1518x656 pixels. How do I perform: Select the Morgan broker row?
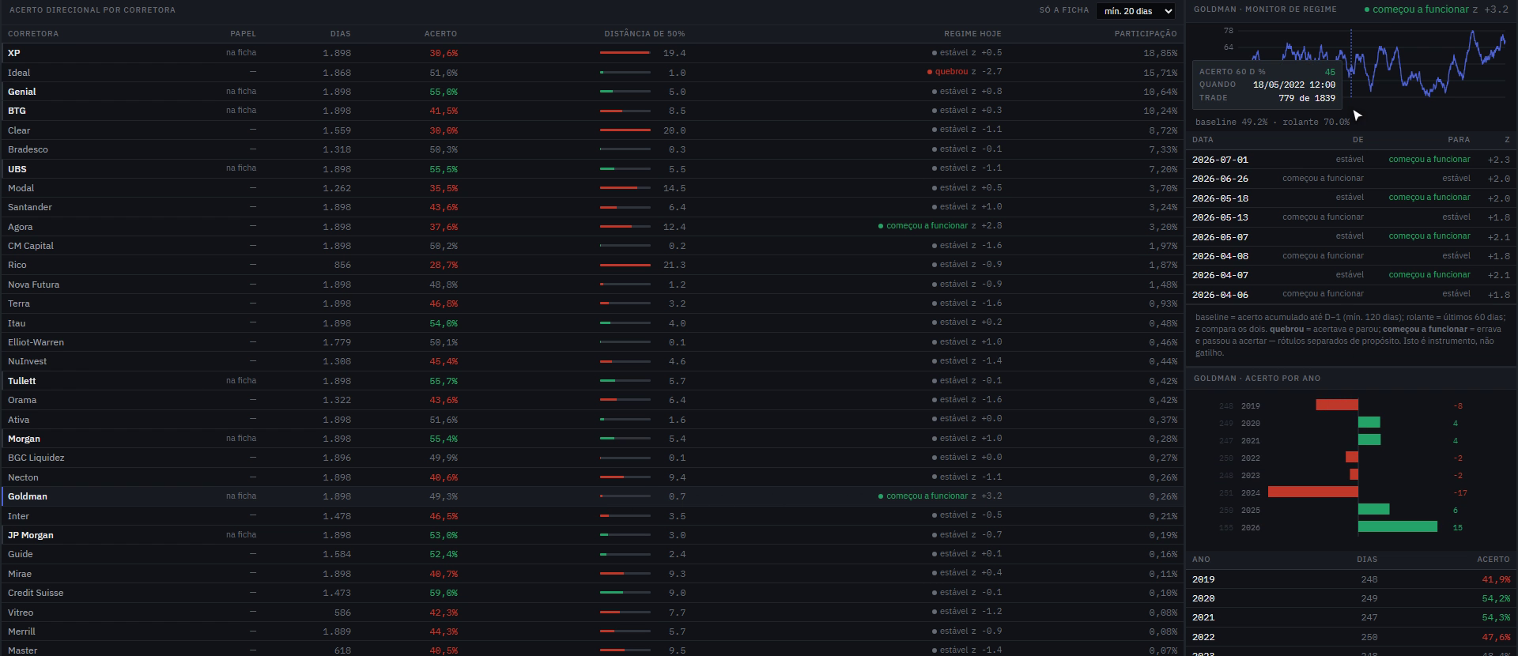(591, 439)
